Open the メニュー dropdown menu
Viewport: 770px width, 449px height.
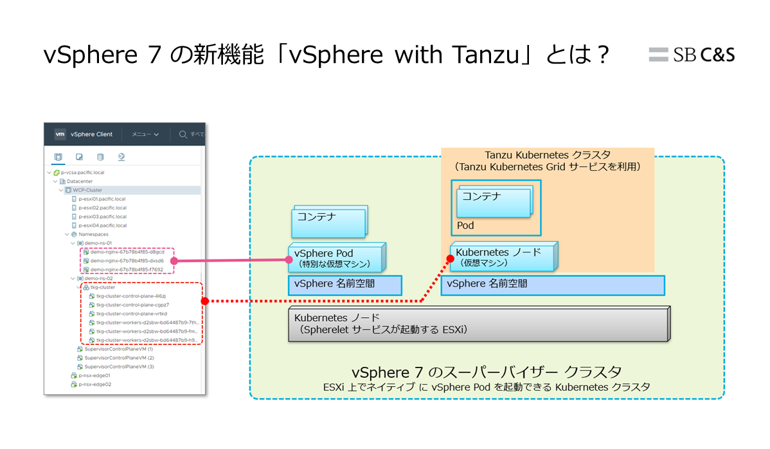pos(145,134)
